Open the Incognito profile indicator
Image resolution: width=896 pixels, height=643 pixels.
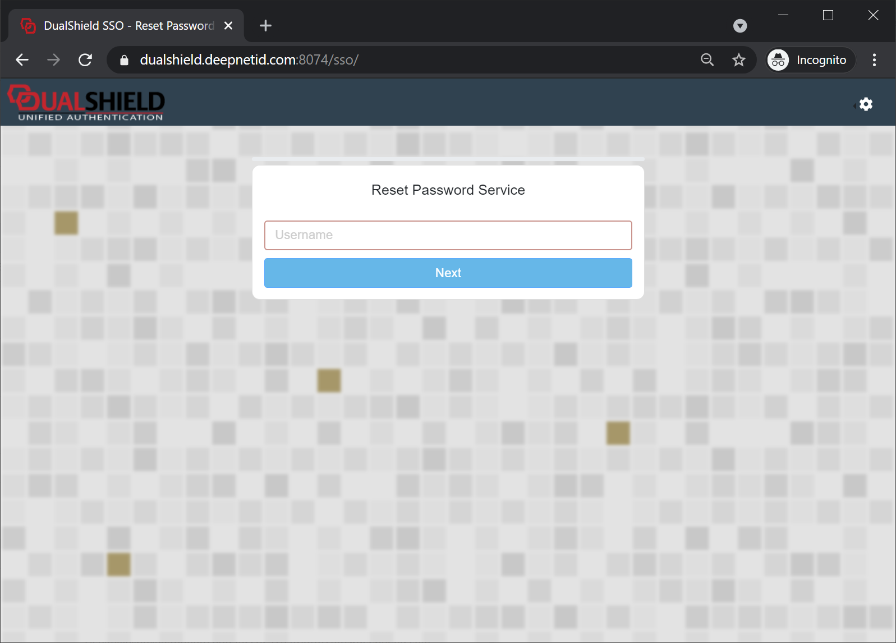(x=810, y=60)
